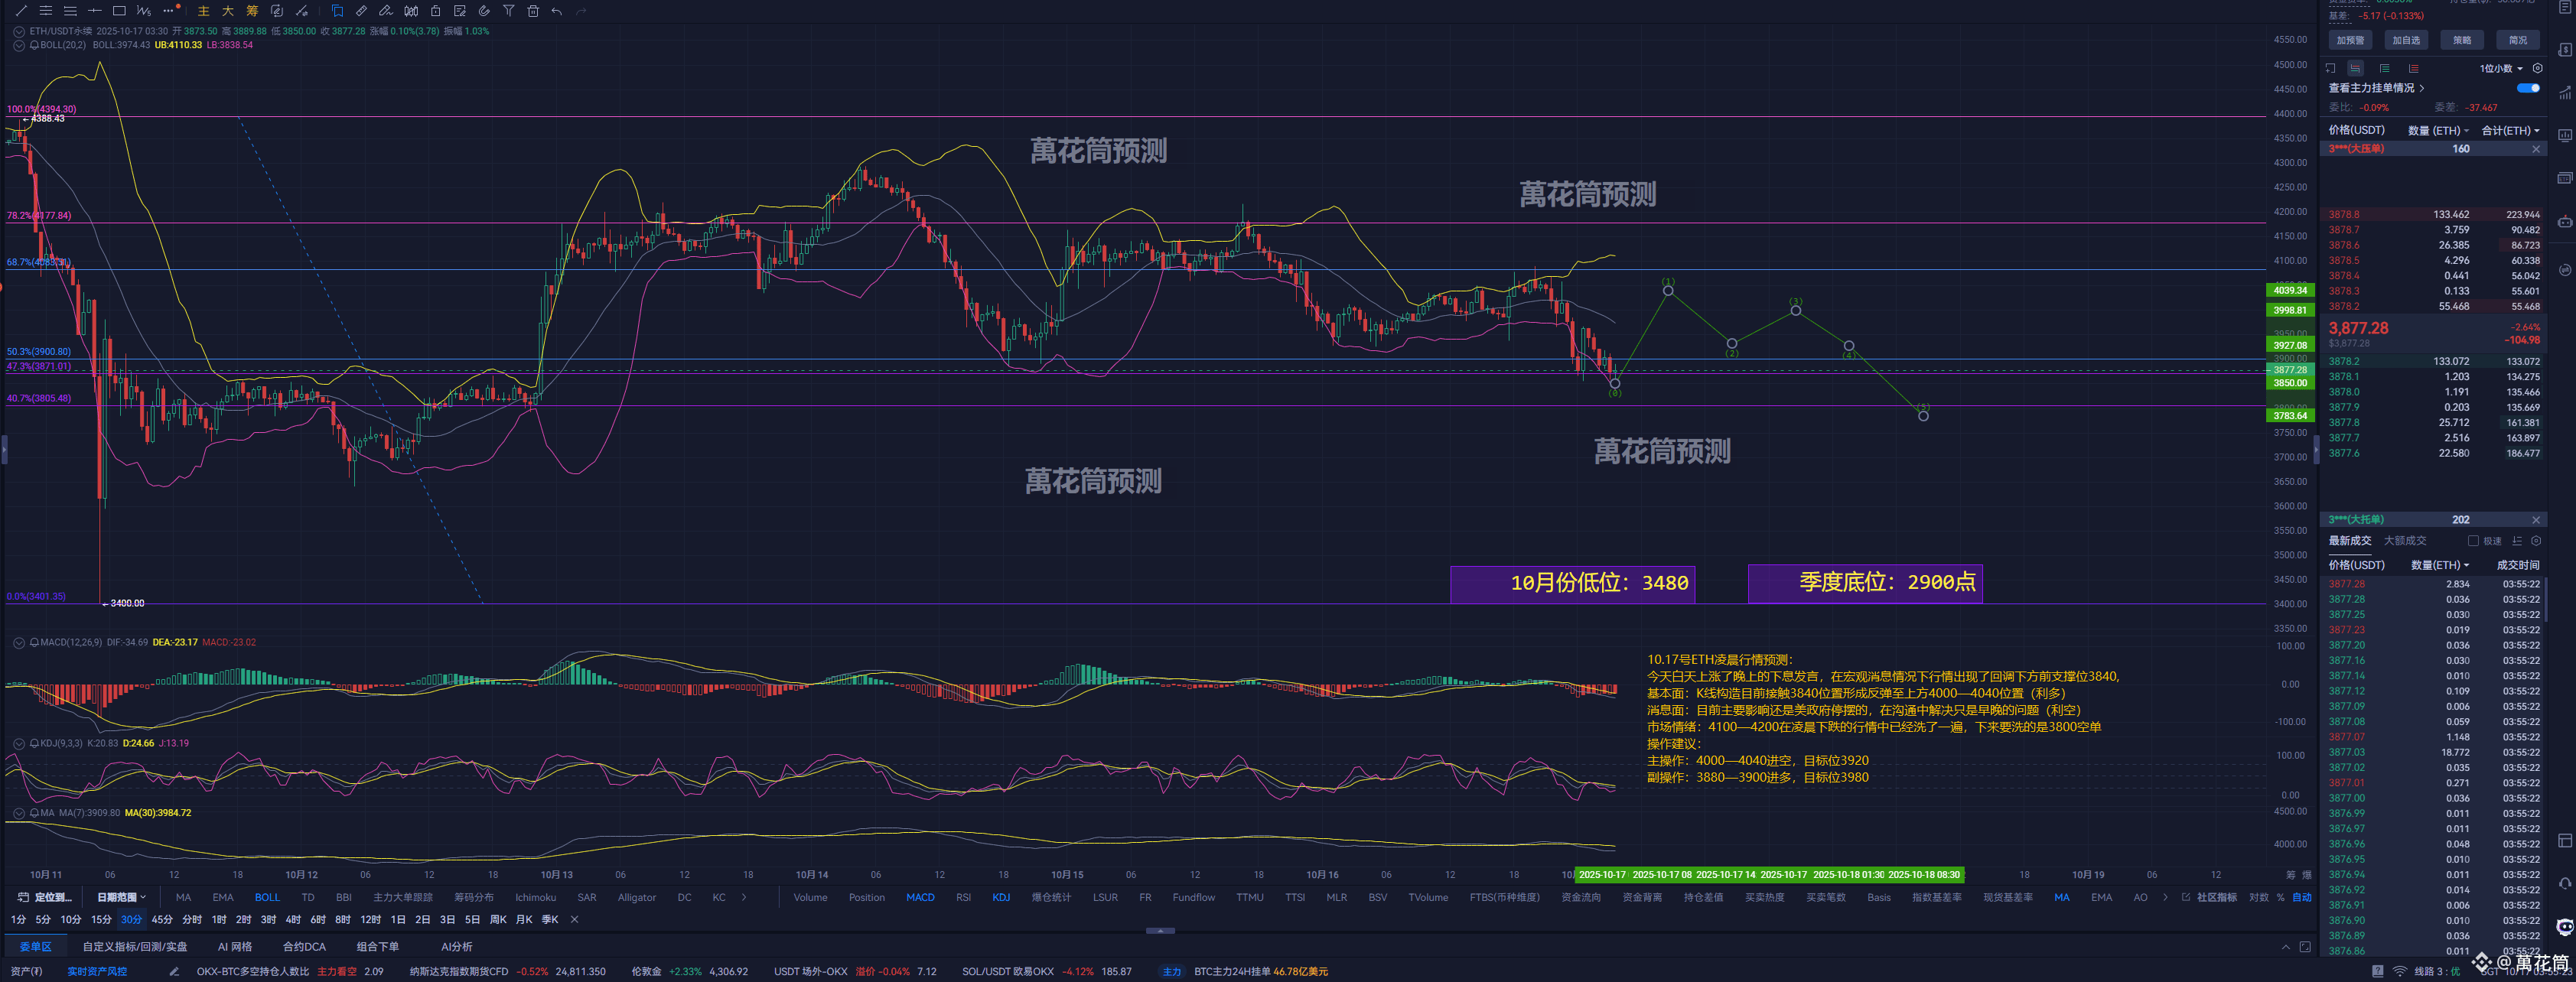
Task: Click the blue bookmark drawing icon
Action: [x=337, y=11]
